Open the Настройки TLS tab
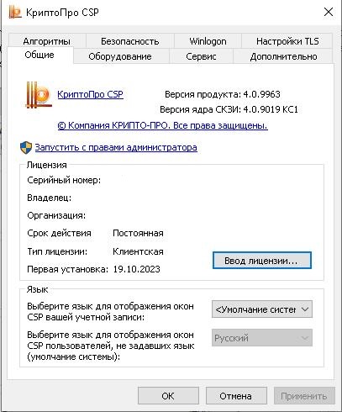342x412 pixels. tap(287, 41)
